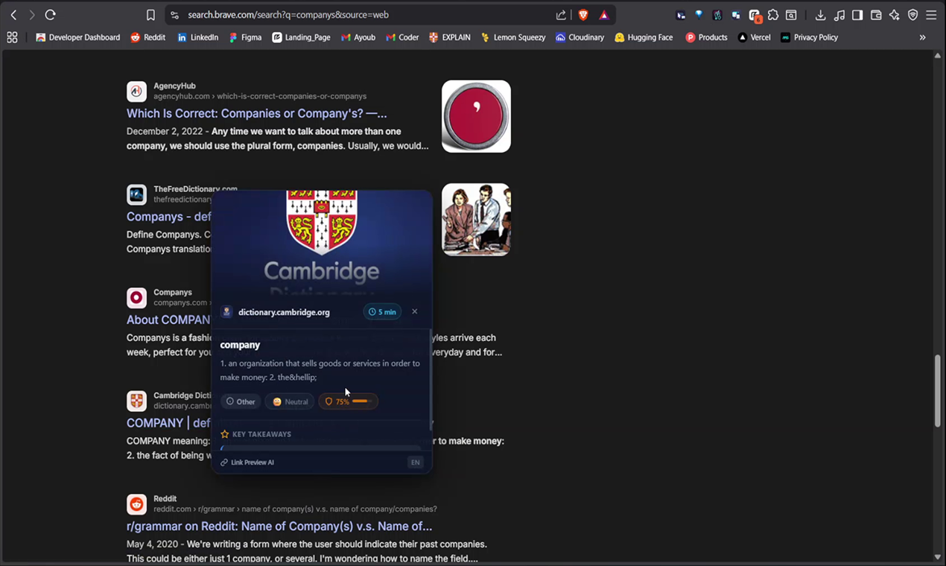946x566 pixels.
Task: Open 'Which Is Correct: Companies or Company's' result
Action: click(x=256, y=113)
